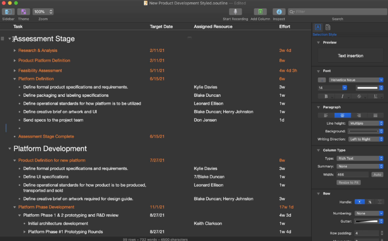
Task: Click the Add Column icon
Action: pos(260,12)
